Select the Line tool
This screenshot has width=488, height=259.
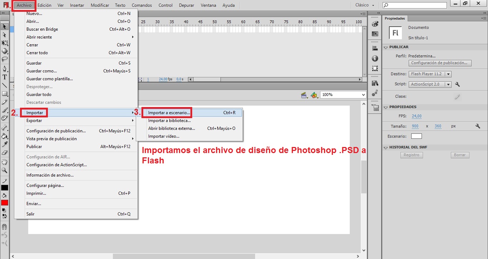pyautogui.click(x=5, y=85)
